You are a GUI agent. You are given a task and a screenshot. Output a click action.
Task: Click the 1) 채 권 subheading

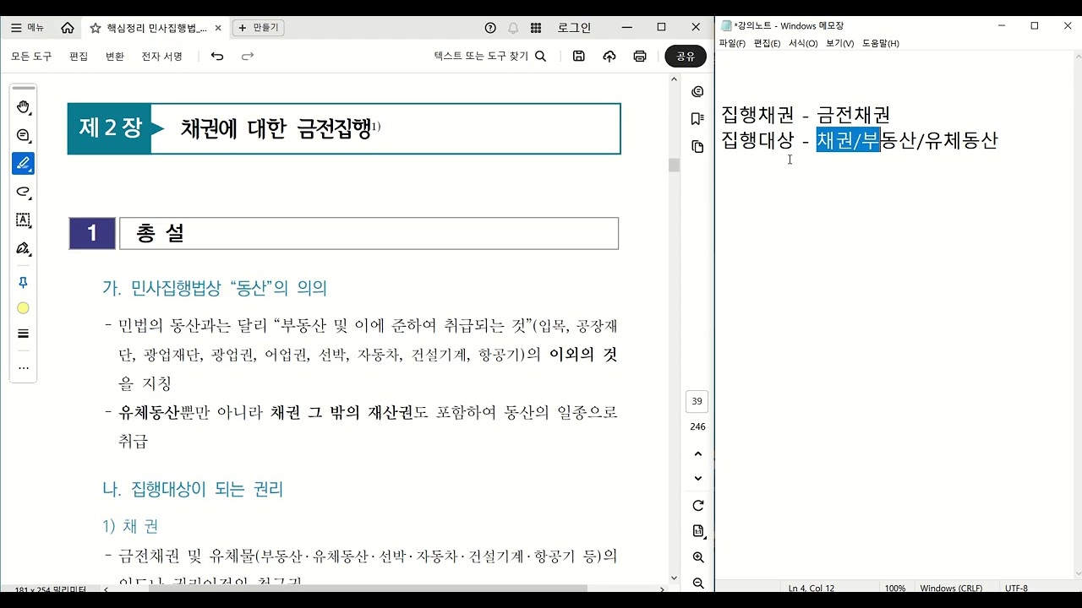pyautogui.click(x=130, y=526)
